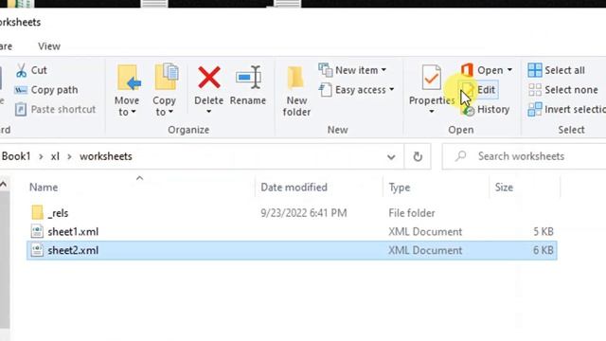Image resolution: width=606 pixels, height=341 pixels.
Task: Click the New item icon
Action: tap(326, 70)
